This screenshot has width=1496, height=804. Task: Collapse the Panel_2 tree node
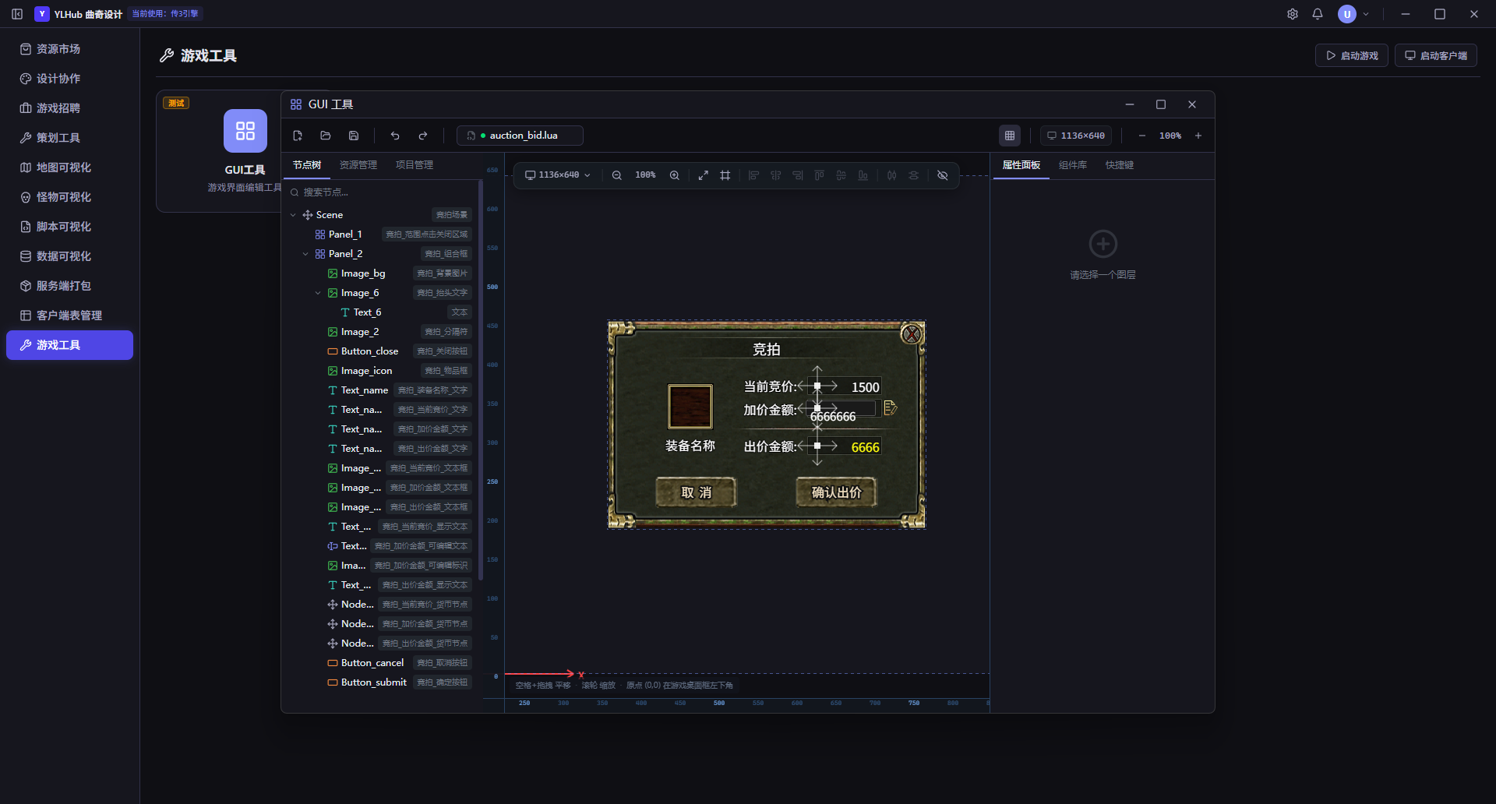(x=305, y=254)
